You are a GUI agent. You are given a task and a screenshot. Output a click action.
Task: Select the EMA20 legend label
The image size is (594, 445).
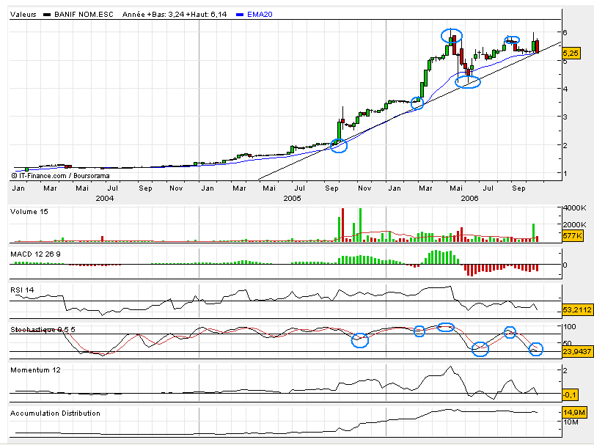tap(260, 15)
